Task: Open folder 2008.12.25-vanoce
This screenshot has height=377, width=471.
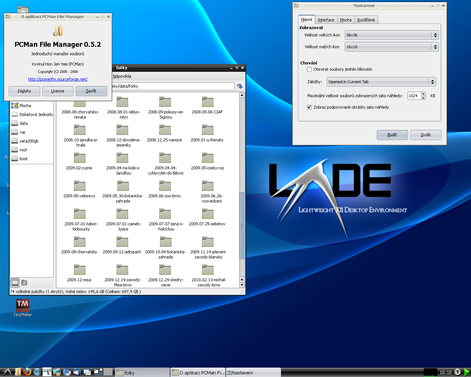Action: pyautogui.click(x=165, y=134)
